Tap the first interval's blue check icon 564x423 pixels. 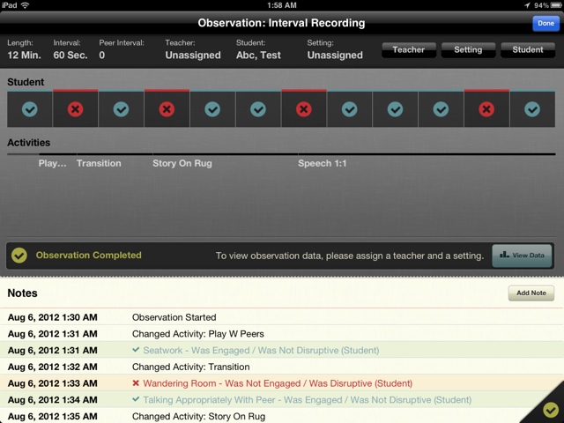coord(29,109)
